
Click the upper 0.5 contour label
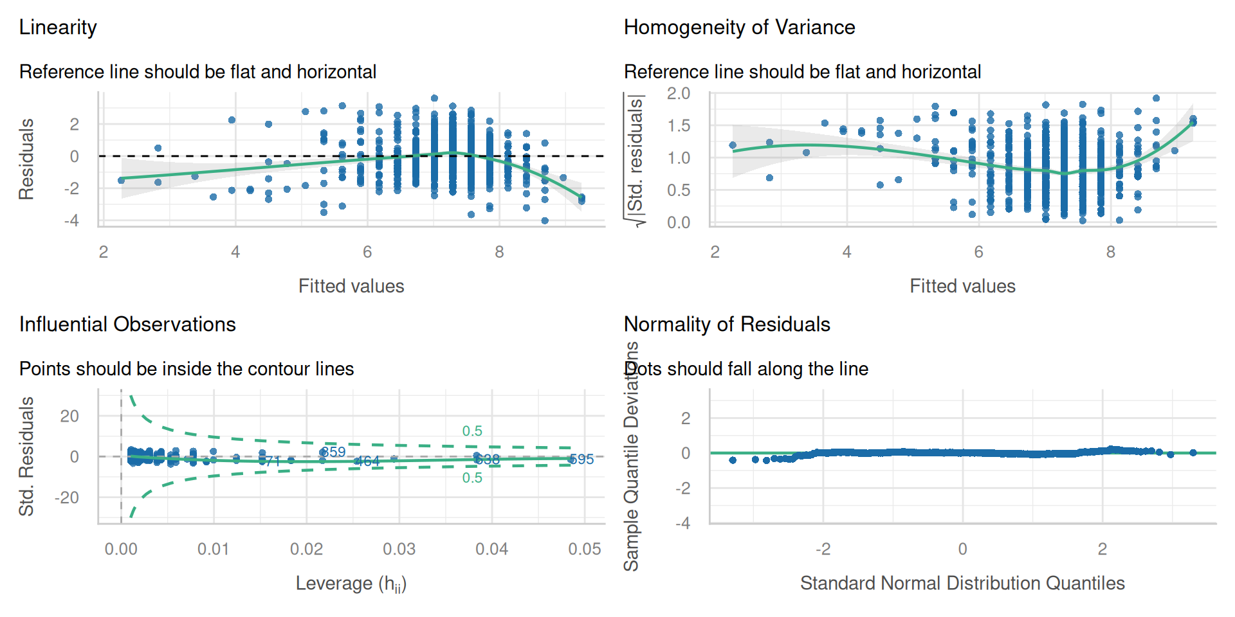(472, 431)
